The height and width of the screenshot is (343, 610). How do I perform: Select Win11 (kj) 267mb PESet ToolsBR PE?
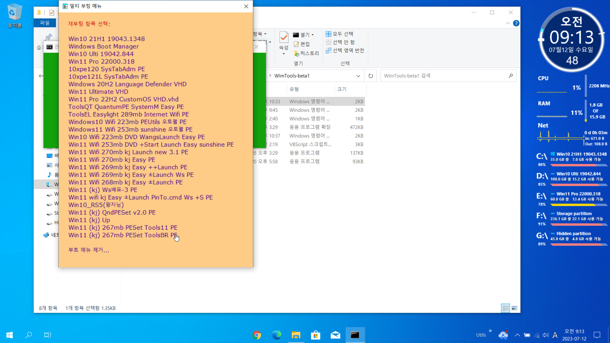pos(123,235)
